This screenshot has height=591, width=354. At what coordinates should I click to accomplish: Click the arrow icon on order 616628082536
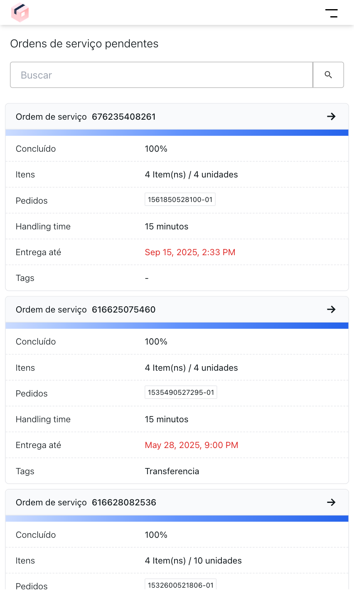pyautogui.click(x=331, y=502)
